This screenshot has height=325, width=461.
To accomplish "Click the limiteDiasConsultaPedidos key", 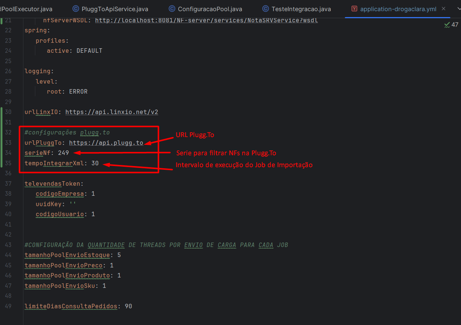I will point(71,306).
